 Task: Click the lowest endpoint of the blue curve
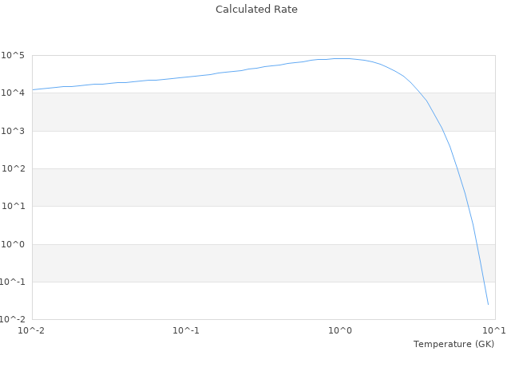click(488, 305)
